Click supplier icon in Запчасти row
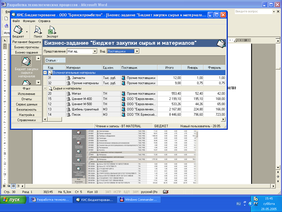This screenshot has height=212, width=282. point(123,78)
